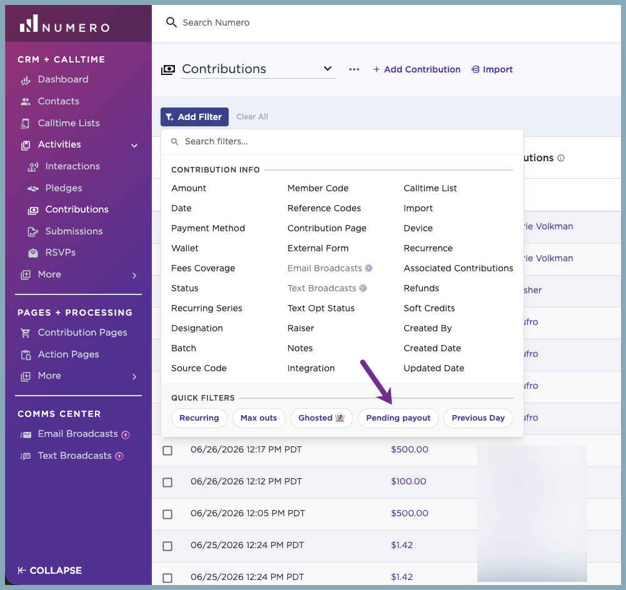The width and height of the screenshot is (626, 590).
Task: Choose the Text Opt Status filter
Action: 321,308
